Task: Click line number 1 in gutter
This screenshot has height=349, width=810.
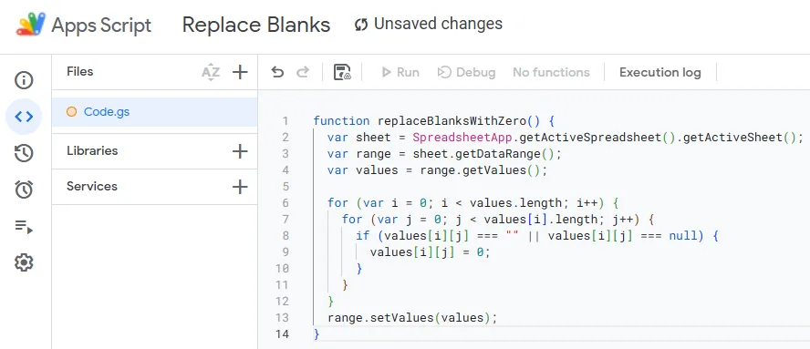Action: 285,121
